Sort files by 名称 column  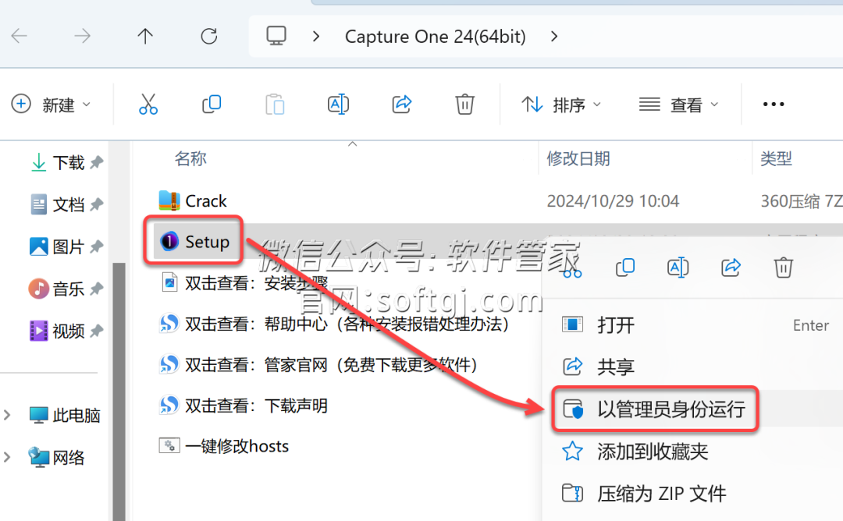click(190, 159)
